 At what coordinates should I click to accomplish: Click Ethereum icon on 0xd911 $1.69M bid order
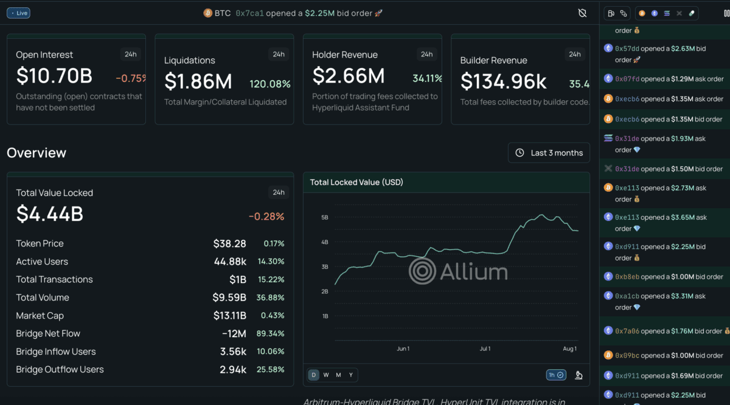point(608,375)
